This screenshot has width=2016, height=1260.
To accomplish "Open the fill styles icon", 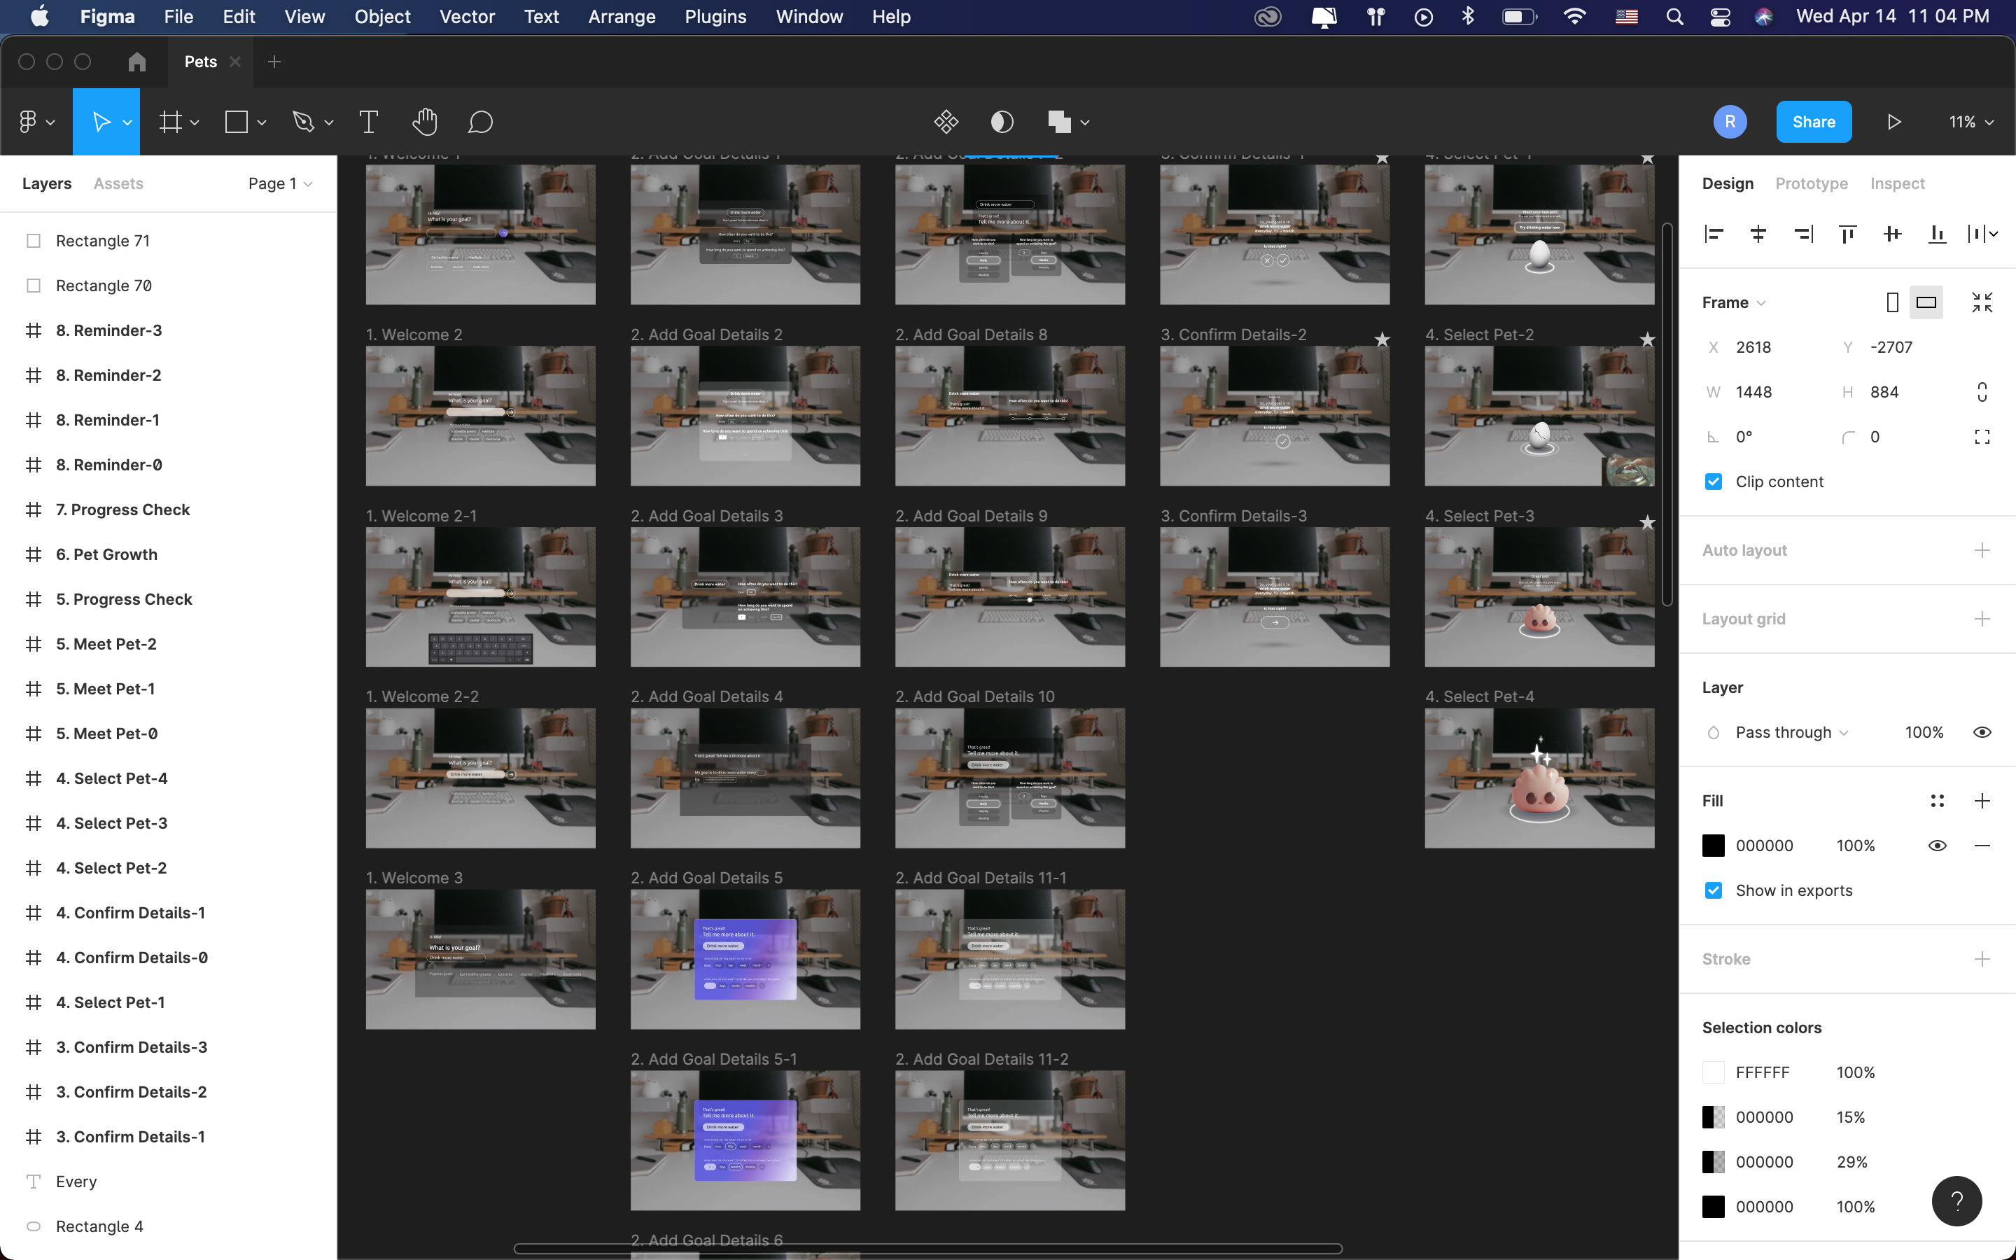I will (x=1937, y=801).
